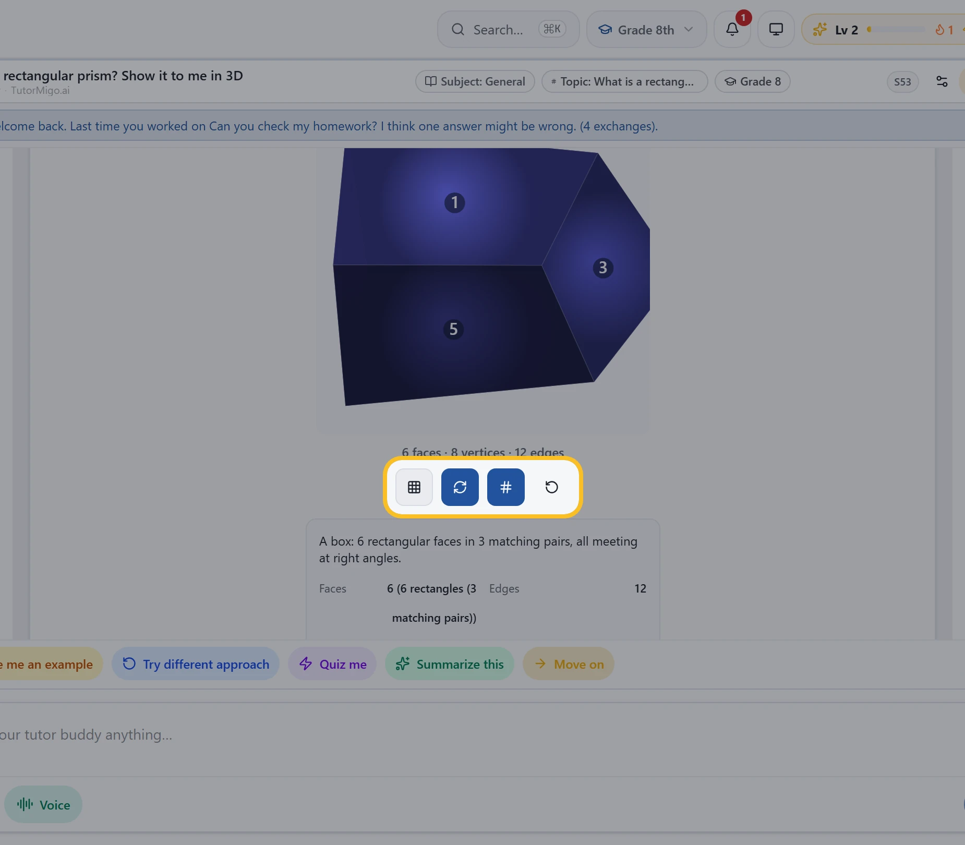Click the S53 session badge
965x845 pixels.
pyautogui.click(x=902, y=82)
